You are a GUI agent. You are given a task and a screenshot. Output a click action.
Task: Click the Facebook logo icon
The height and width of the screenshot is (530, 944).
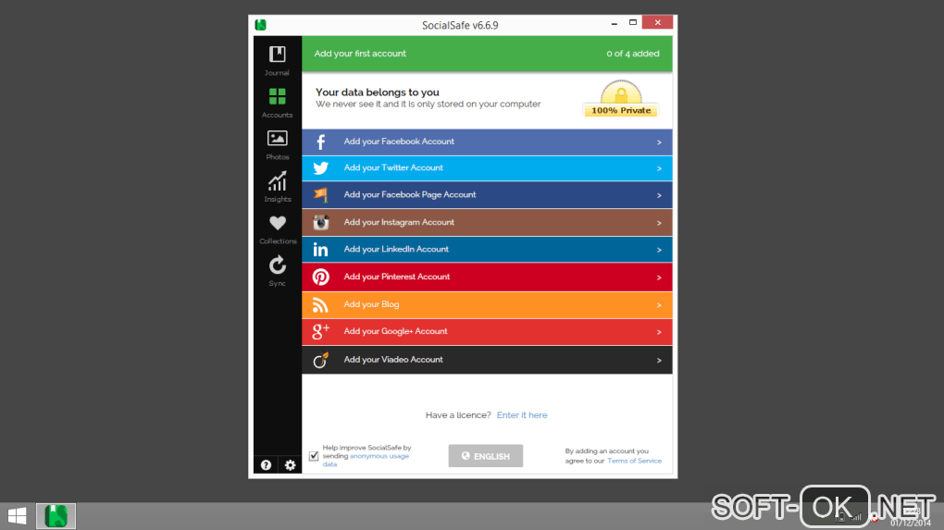[321, 142]
